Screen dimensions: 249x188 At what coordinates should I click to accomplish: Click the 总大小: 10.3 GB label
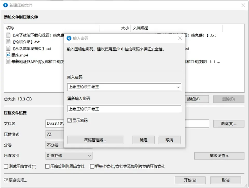pyautogui.click(x=18, y=99)
